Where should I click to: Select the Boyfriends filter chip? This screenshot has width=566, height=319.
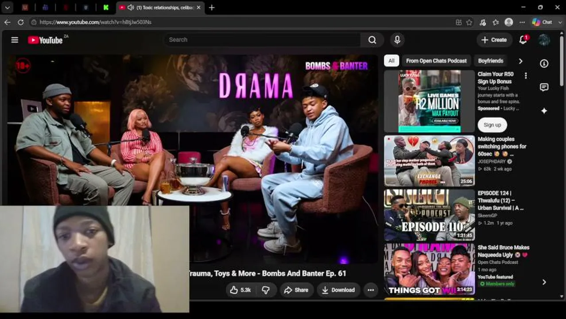491,61
